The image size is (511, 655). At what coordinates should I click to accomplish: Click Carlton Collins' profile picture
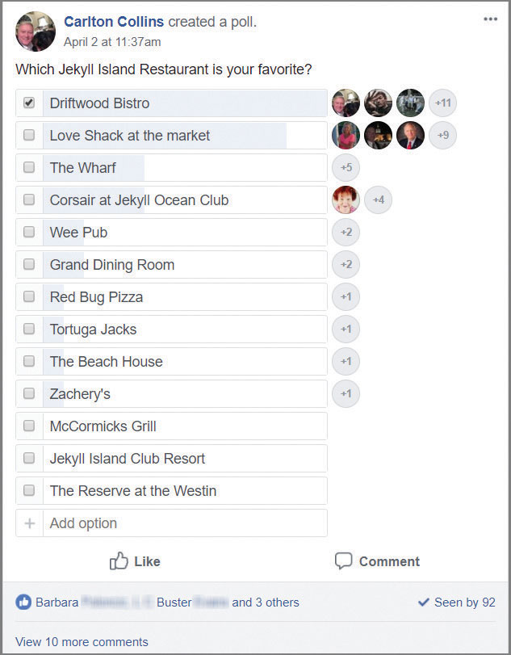(36, 31)
